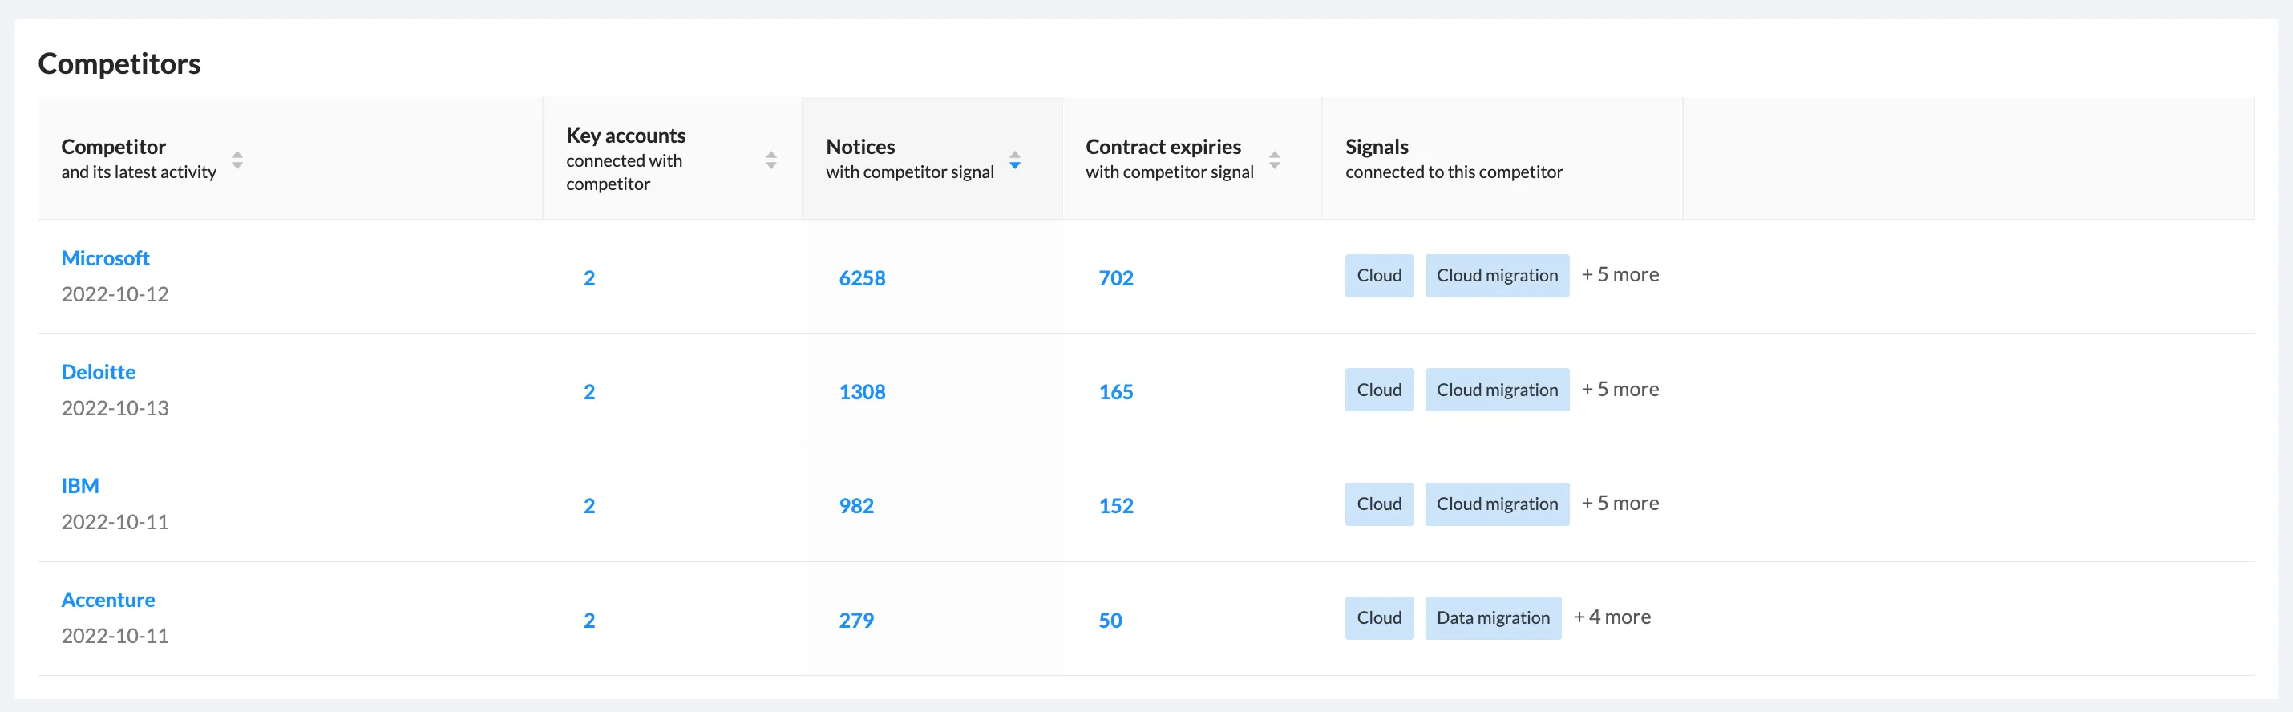Click the Signals column header label
The image size is (2293, 712).
click(x=1376, y=147)
